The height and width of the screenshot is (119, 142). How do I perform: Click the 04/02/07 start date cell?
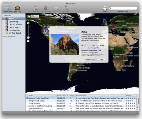click(61, 101)
